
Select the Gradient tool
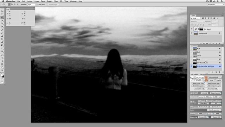pyautogui.click(x=2, y=46)
